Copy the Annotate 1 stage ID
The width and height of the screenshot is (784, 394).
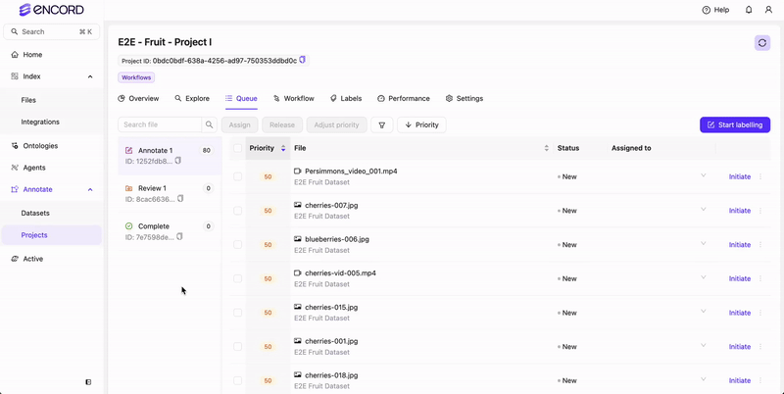(178, 161)
